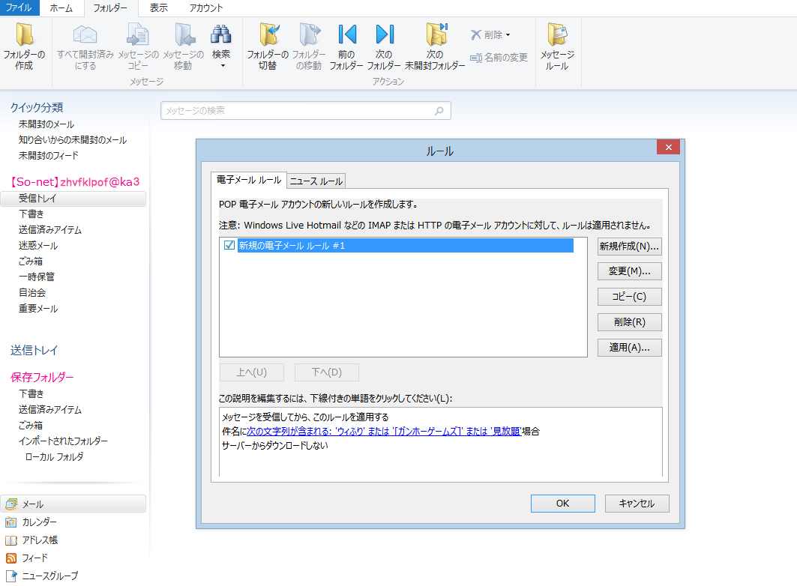Select the 迷惑メール folder
Viewport: 797px width, 586px height.
point(38,245)
